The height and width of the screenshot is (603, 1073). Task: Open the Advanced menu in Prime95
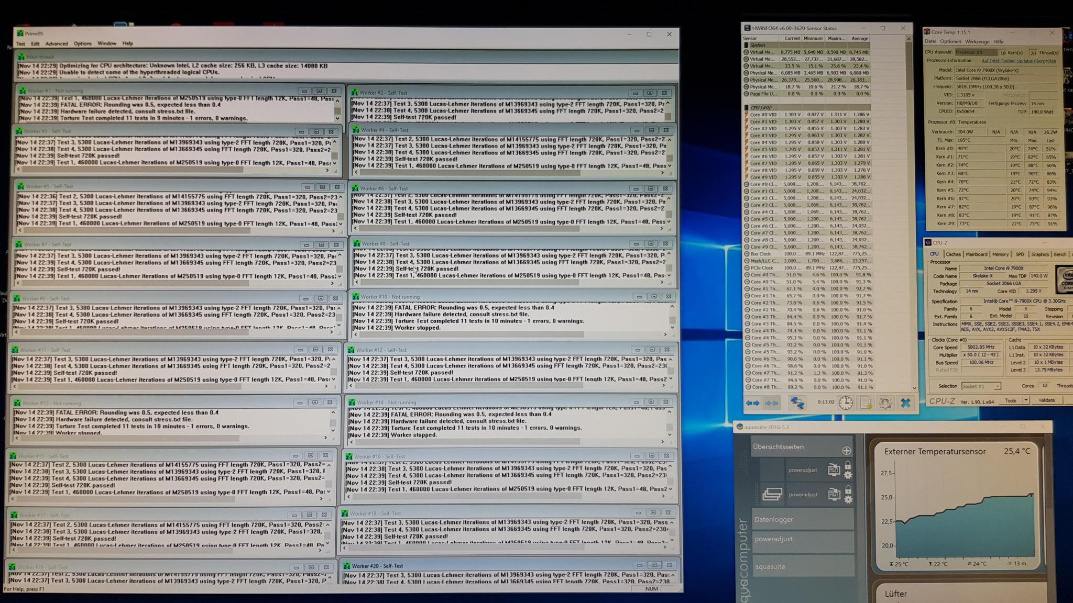56,44
